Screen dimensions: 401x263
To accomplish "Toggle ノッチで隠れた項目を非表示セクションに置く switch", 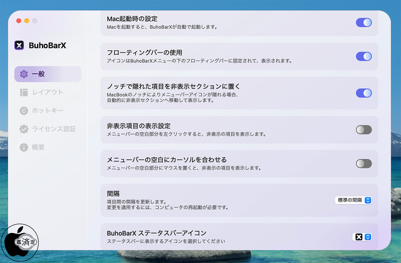I will [363, 93].
